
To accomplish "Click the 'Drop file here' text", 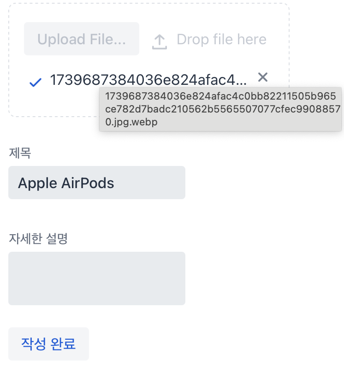I will pos(221,39).
